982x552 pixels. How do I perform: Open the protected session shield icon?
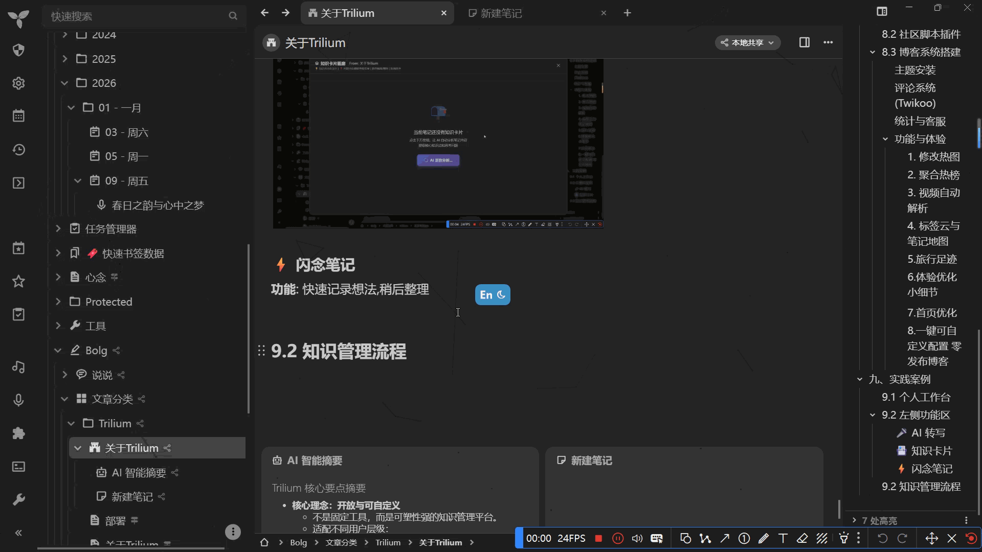[18, 50]
